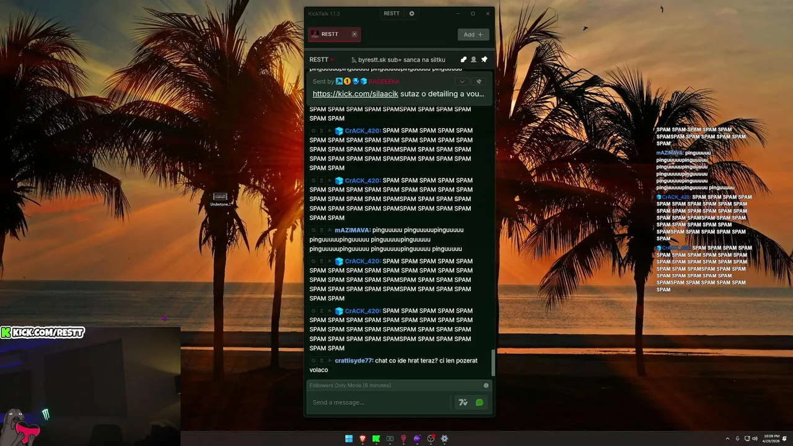Open OBS Studio from the taskbar
793x446 pixels.
(431, 439)
